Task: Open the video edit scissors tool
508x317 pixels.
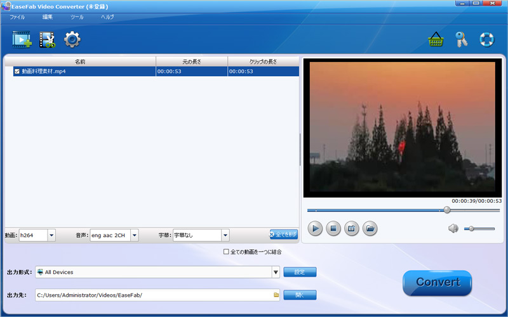Action: tap(47, 40)
